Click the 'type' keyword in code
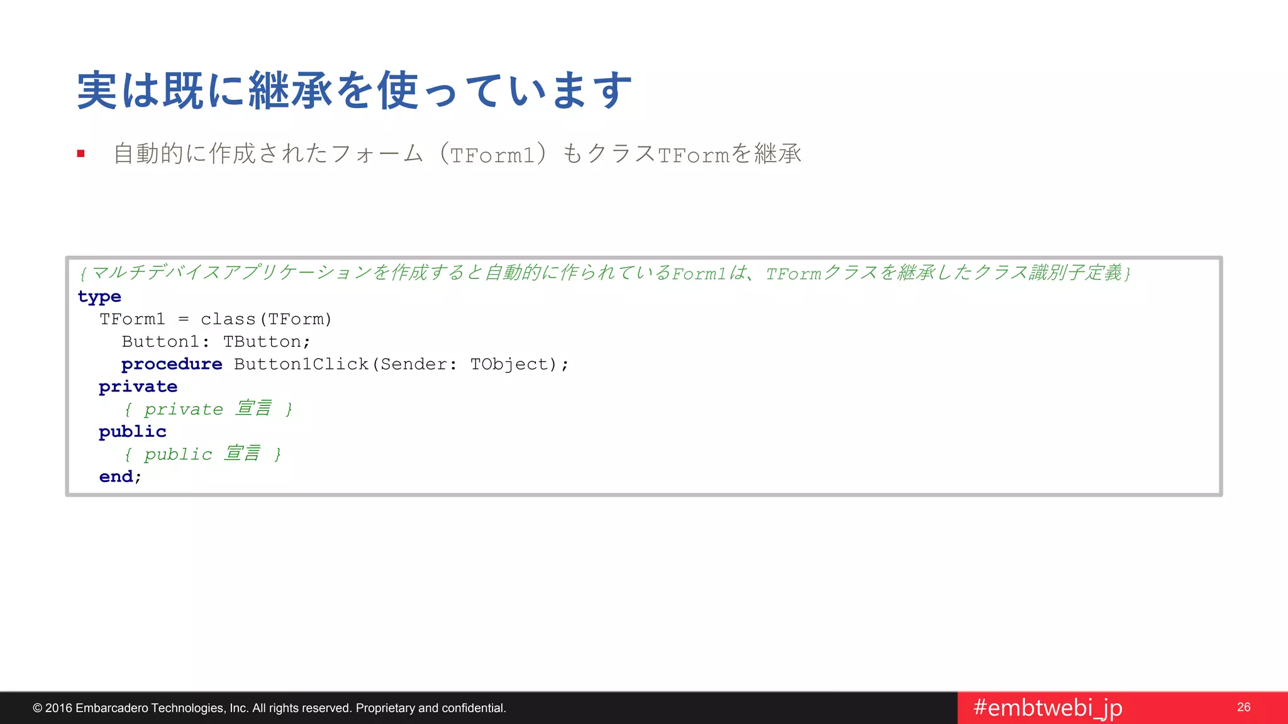Image resolution: width=1288 pixels, height=724 pixels. pyautogui.click(x=99, y=296)
